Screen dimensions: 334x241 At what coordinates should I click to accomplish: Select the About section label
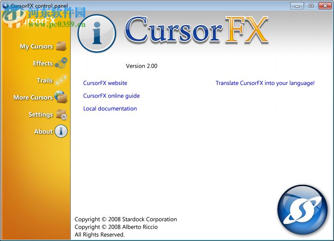click(44, 132)
